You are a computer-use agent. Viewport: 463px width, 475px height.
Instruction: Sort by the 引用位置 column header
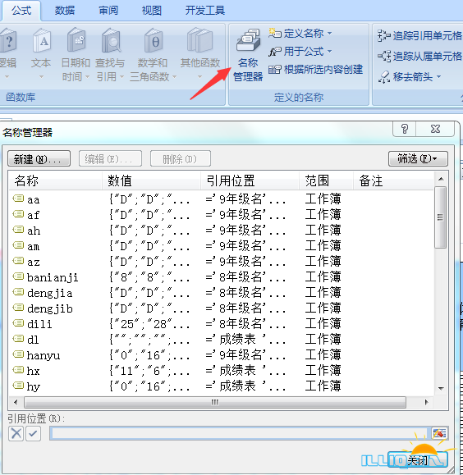pos(250,180)
